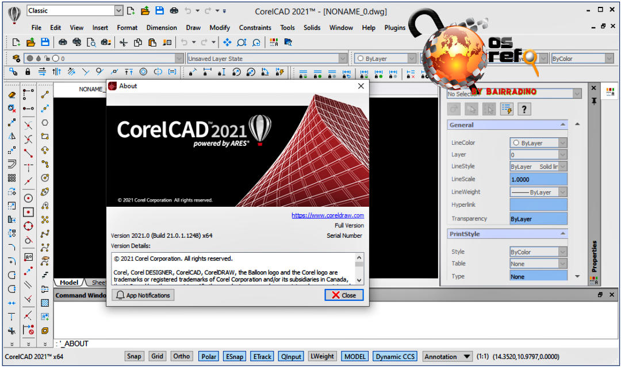Toggle Grid in the status bar
Viewport: 621px width, 367px height.
click(x=157, y=356)
